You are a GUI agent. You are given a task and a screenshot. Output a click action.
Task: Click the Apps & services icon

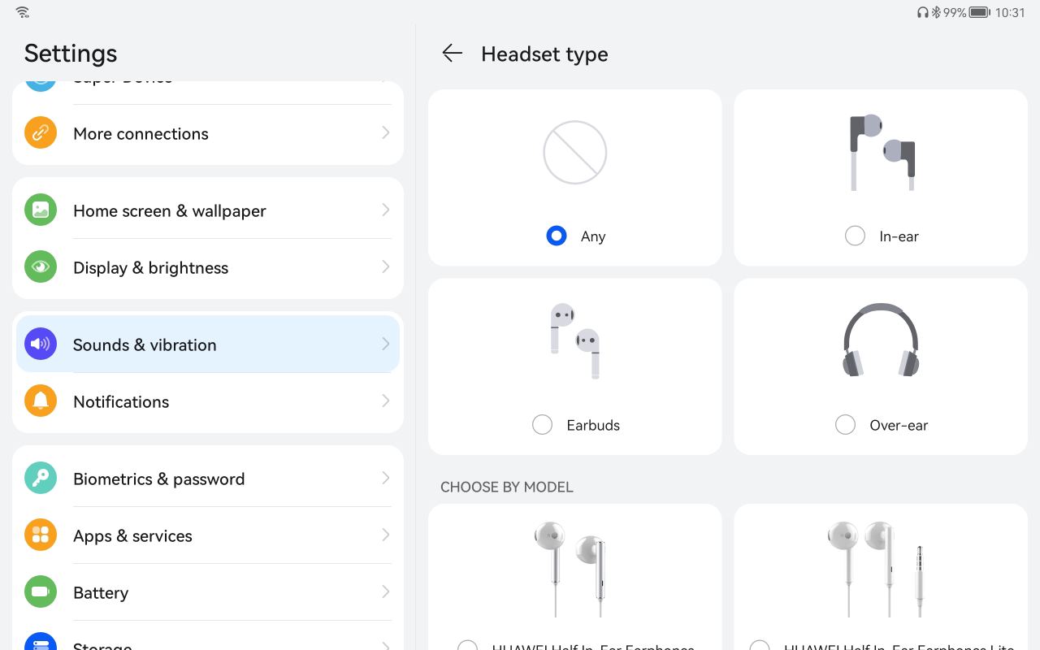41,535
